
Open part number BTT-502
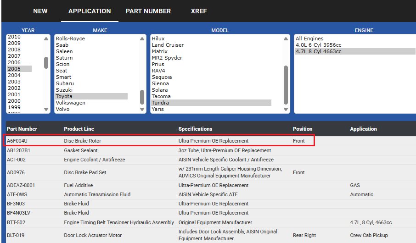[16, 222]
